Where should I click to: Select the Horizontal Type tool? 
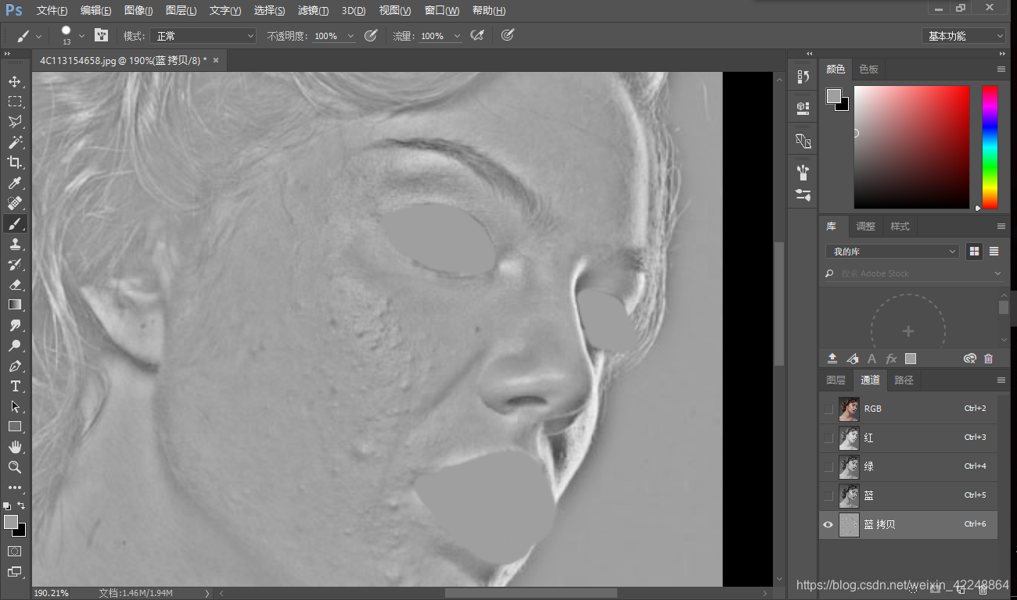15,386
